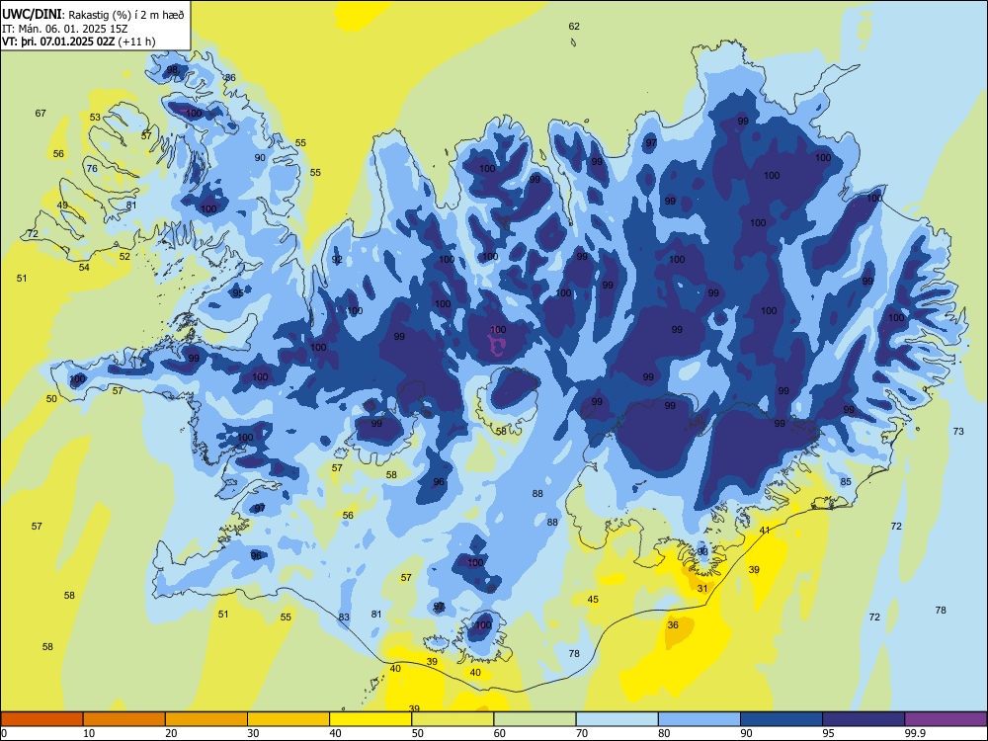Viewport: 988px width, 741px height.
Task: Click the UWC/DINI Rakastig title text
Action: [x=93, y=14]
